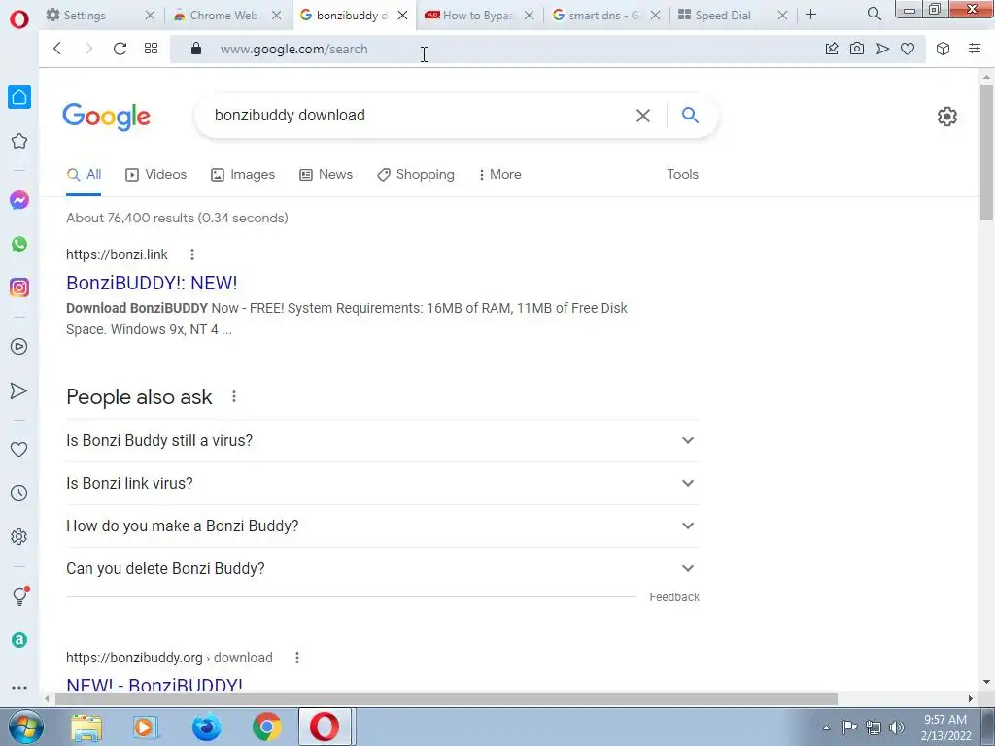995x746 pixels.
Task: Select the Images search filter
Action: coord(243,175)
